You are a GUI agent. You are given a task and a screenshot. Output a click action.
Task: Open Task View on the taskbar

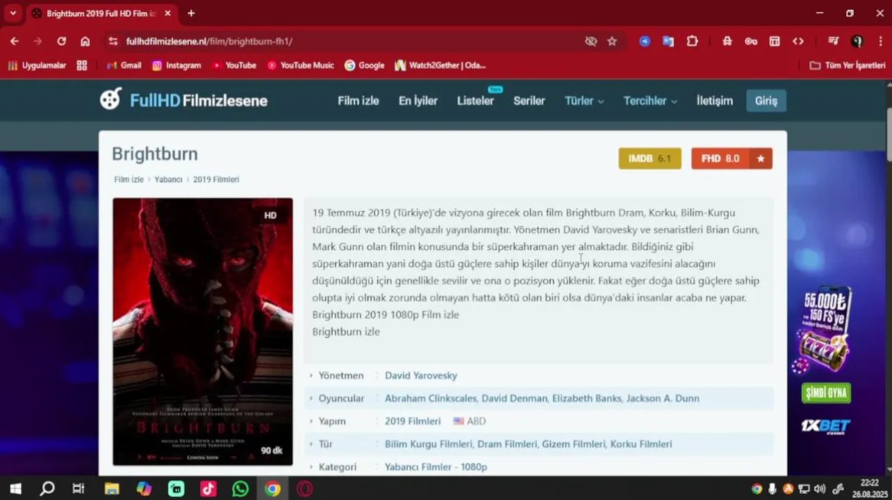tap(79, 489)
